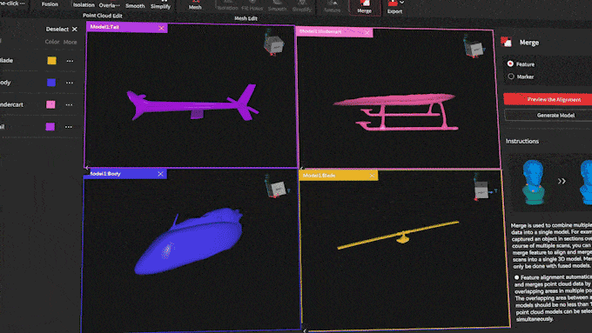This screenshot has height=333, width=592.
Task: Close the Model1:Blade viewport
Action: click(372, 176)
